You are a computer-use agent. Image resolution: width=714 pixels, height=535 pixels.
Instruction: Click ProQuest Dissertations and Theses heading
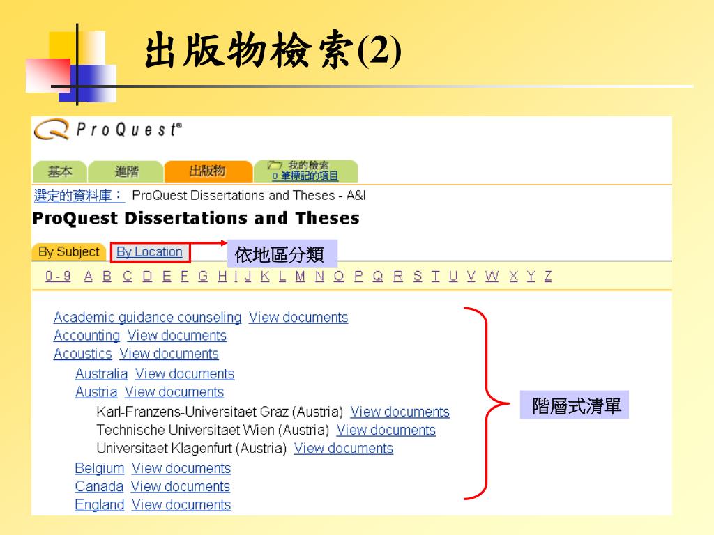click(196, 218)
